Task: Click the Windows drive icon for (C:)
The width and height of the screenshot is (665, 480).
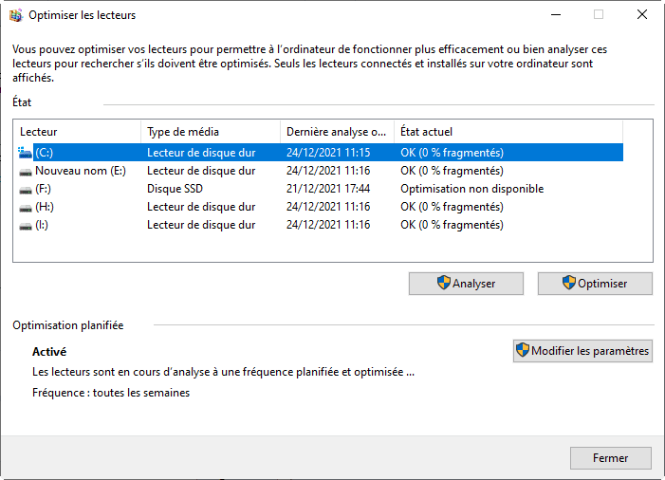Action: coord(25,153)
